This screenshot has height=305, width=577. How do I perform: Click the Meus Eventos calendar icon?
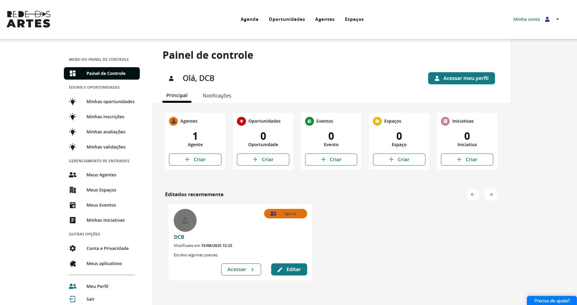[73, 205]
